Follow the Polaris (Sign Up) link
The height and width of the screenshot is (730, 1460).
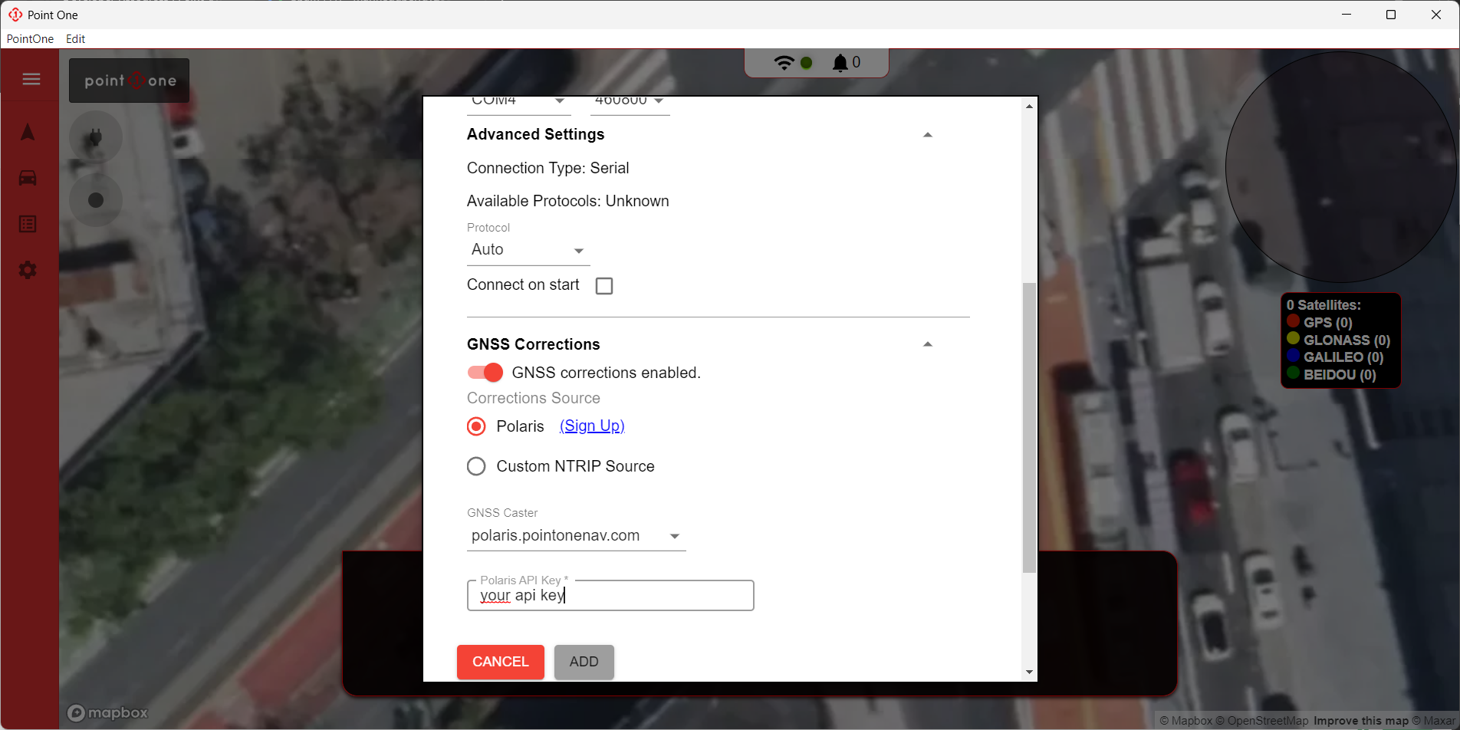coord(592,426)
